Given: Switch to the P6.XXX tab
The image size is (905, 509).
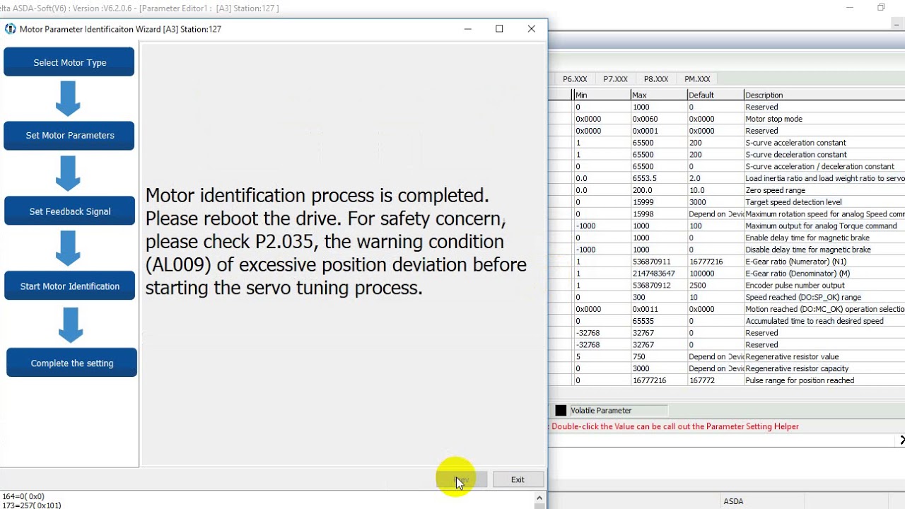Looking at the screenshot, I should point(575,79).
